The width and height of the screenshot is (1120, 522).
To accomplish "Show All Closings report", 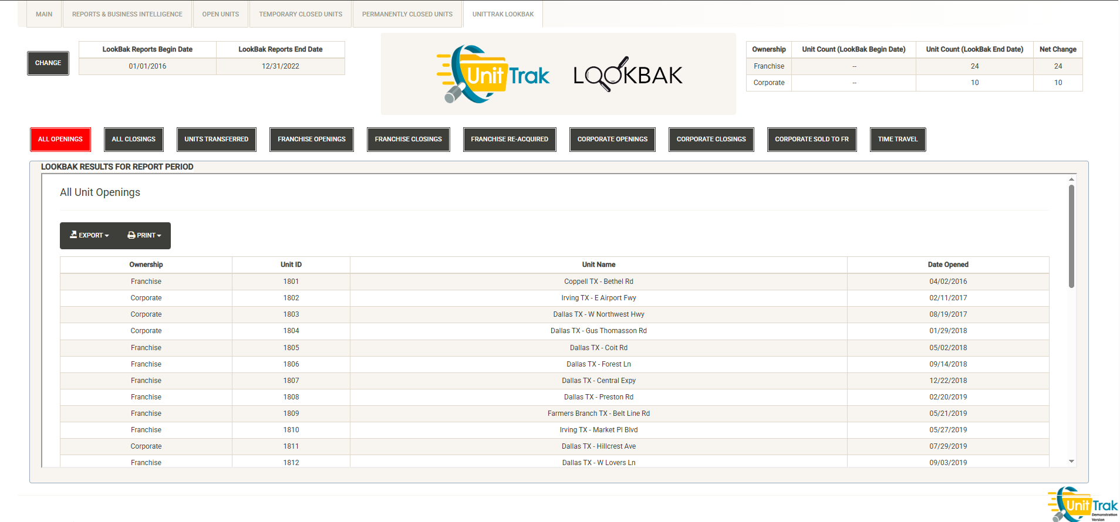I will tap(134, 140).
